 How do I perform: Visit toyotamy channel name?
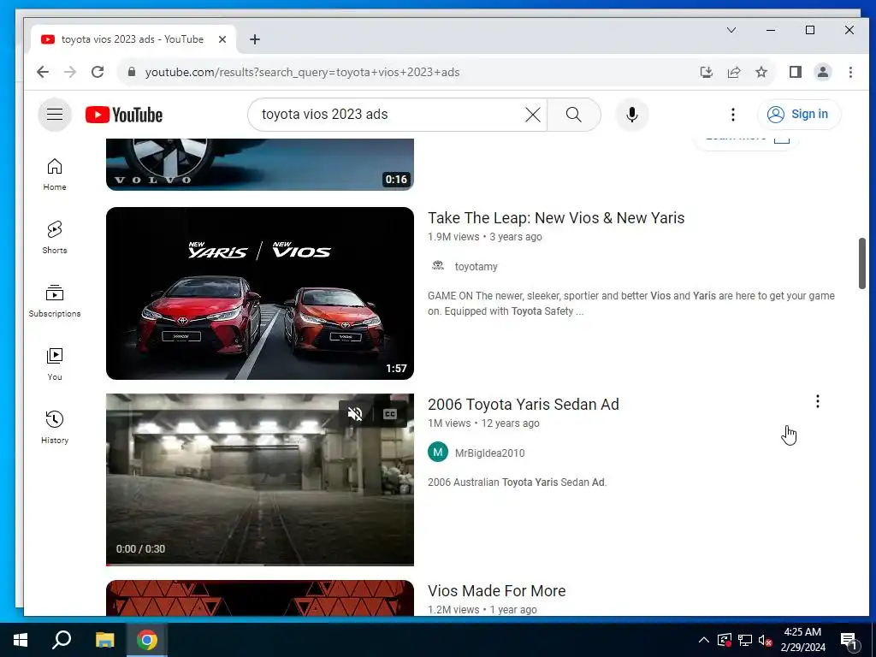click(x=476, y=267)
